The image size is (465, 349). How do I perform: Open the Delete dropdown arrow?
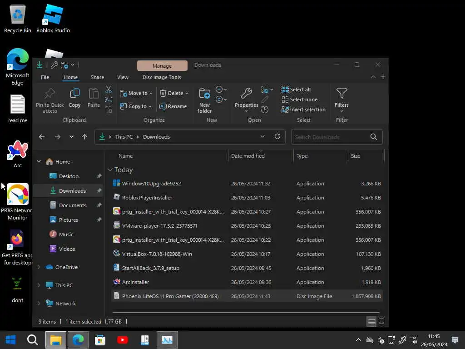click(187, 93)
